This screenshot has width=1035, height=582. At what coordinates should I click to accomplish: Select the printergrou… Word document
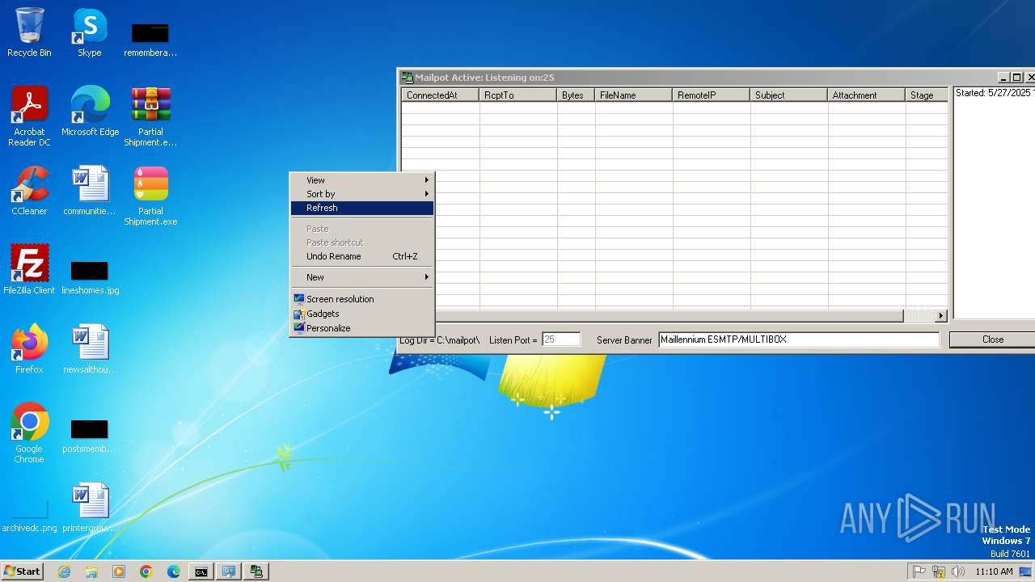[90, 508]
